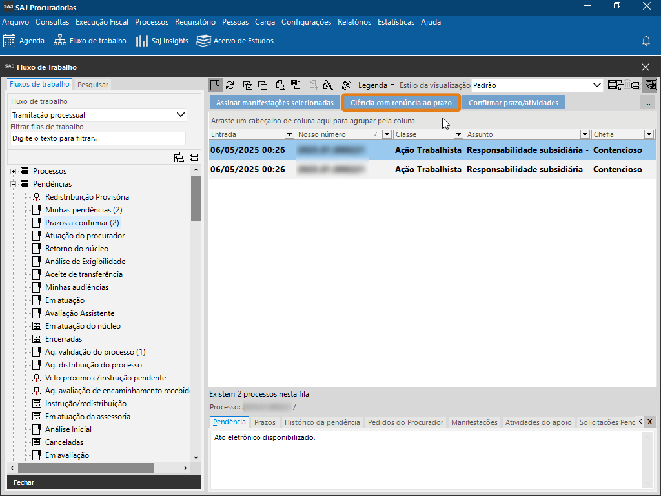The height and width of the screenshot is (496, 661).
Task: Click the expand-all tree icon in left panel
Action: click(179, 158)
